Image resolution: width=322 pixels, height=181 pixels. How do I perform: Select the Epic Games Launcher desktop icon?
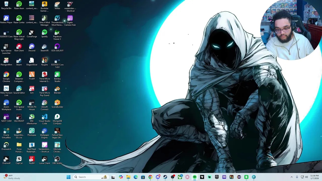click(6, 49)
